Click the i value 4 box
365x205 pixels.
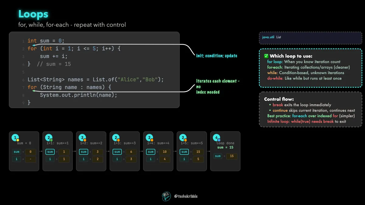(x=165, y=159)
